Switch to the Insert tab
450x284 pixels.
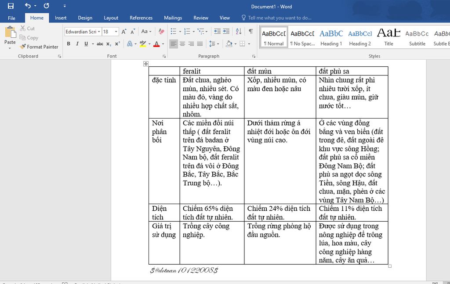pyautogui.click(x=61, y=18)
